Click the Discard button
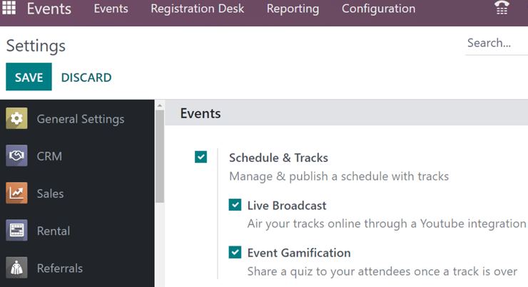 coord(86,78)
